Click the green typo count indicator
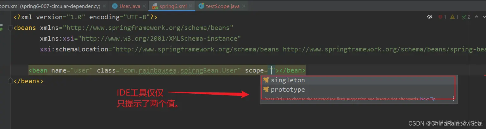Viewport: 486px width, 129px height. click(466, 17)
